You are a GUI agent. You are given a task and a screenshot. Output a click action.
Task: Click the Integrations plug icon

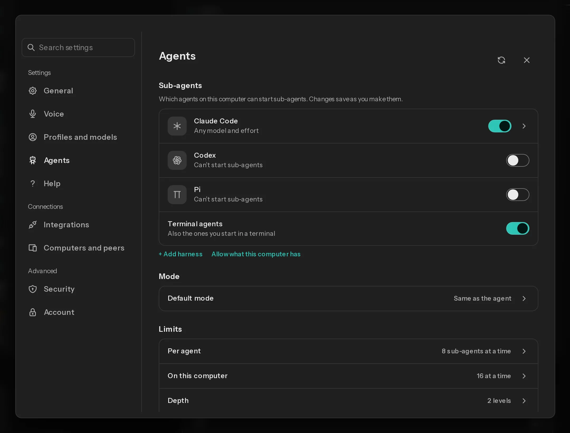tap(33, 225)
